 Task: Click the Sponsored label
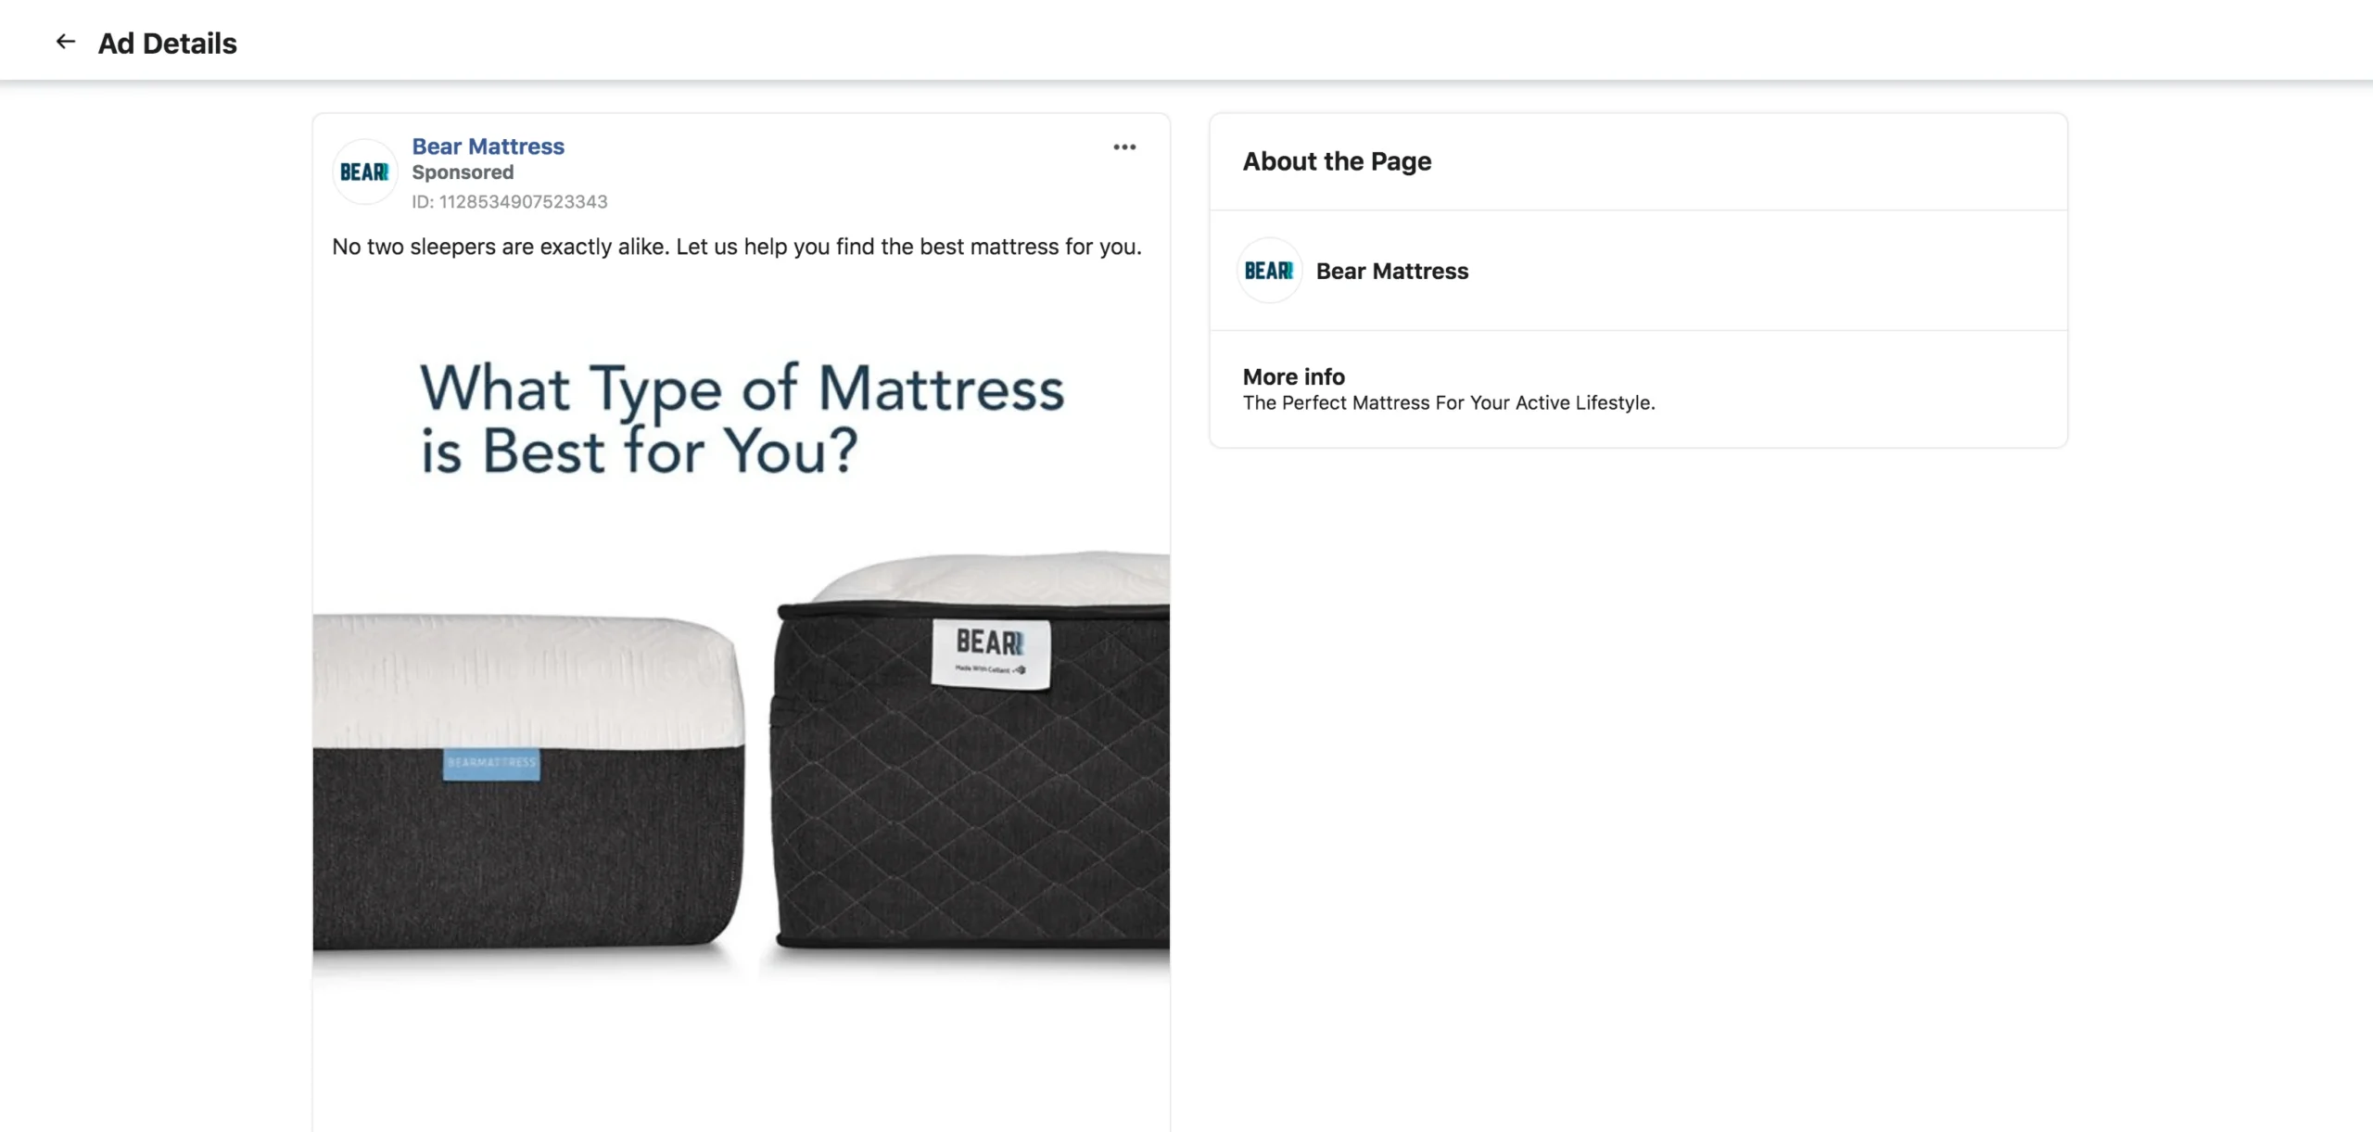(x=462, y=172)
